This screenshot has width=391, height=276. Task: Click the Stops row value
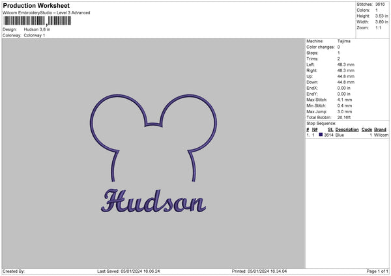(x=339, y=53)
